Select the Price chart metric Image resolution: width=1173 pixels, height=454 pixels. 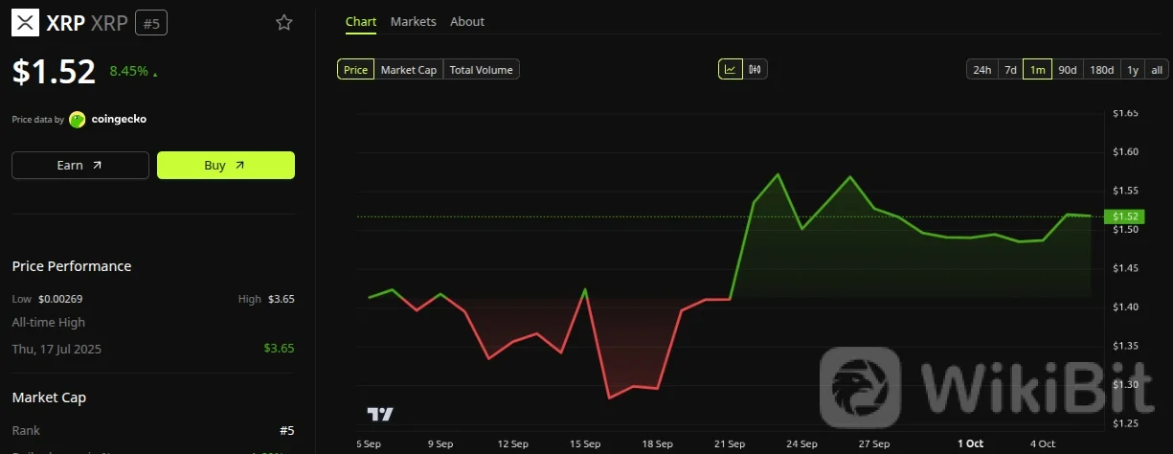355,70
